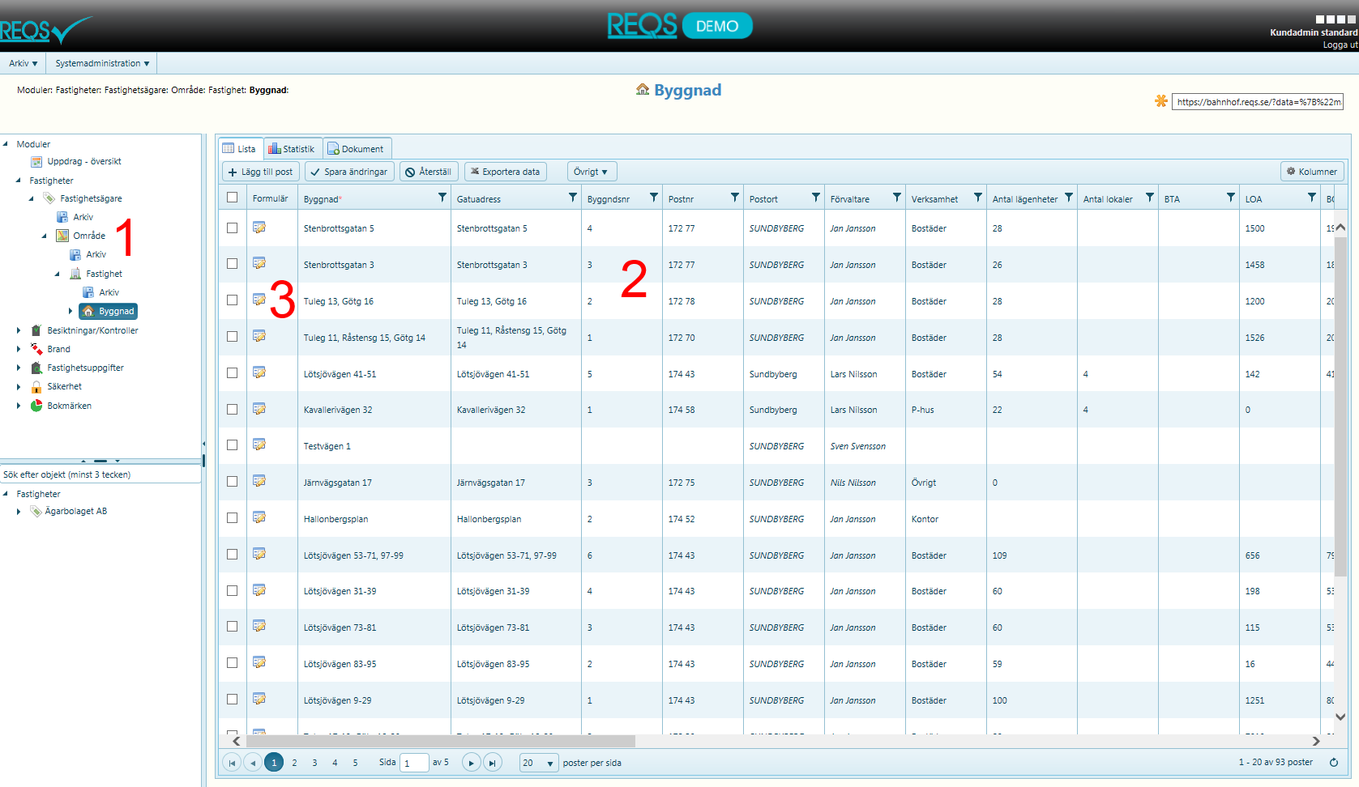The width and height of the screenshot is (1359, 787).
Task: Open the Kolumner column chooser
Action: click(1312, 172)
